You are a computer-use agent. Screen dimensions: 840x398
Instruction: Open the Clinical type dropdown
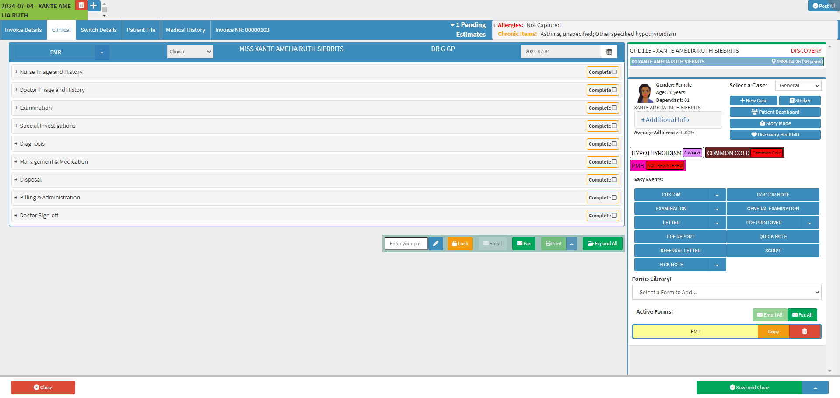[190, 52]
